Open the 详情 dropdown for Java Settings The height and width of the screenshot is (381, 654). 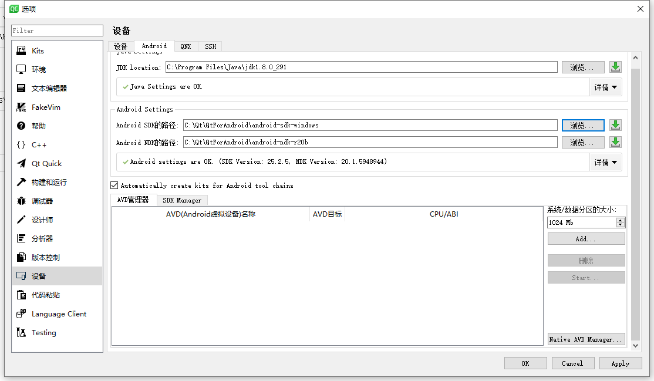pos(606,87)
